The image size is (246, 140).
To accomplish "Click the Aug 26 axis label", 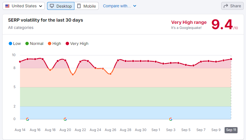I will coord(110,130).
